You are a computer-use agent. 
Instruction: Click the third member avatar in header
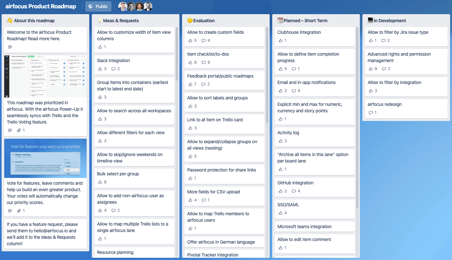139,6
